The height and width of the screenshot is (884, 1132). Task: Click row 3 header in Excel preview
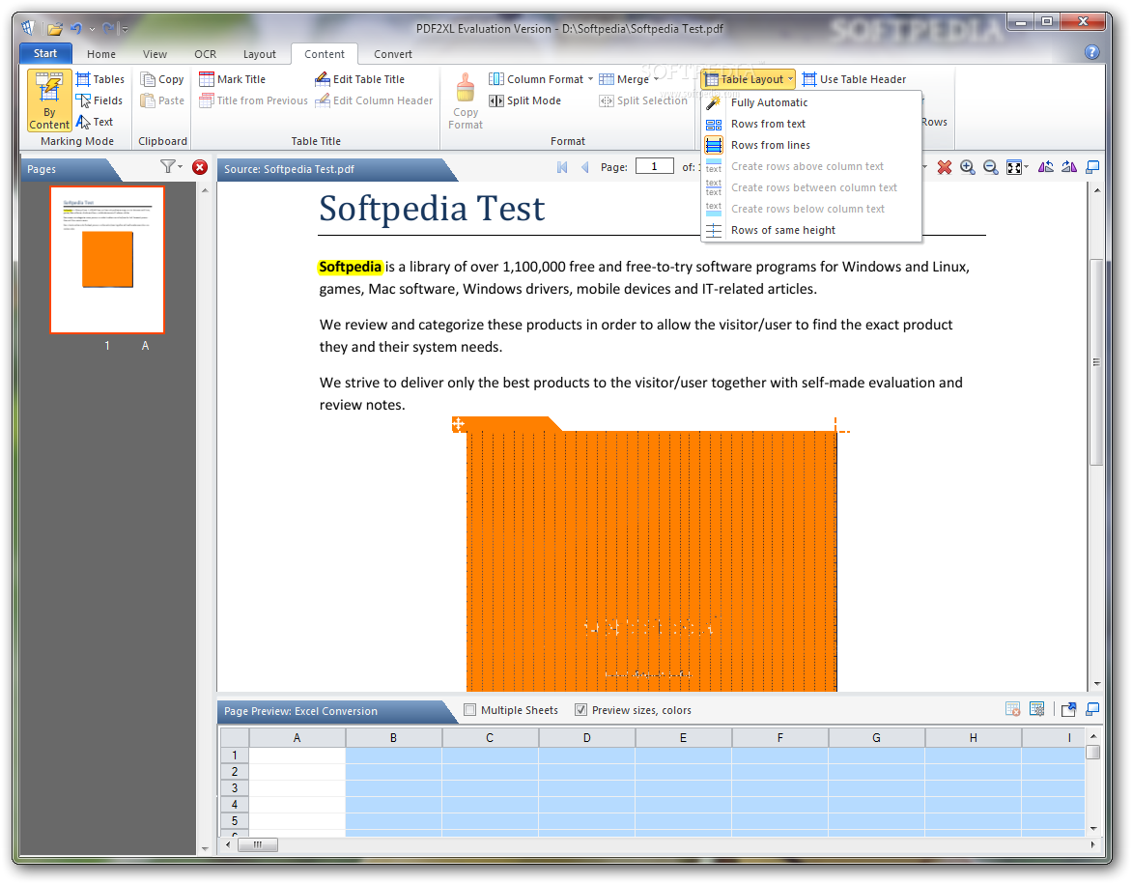[x=234, y=788]
